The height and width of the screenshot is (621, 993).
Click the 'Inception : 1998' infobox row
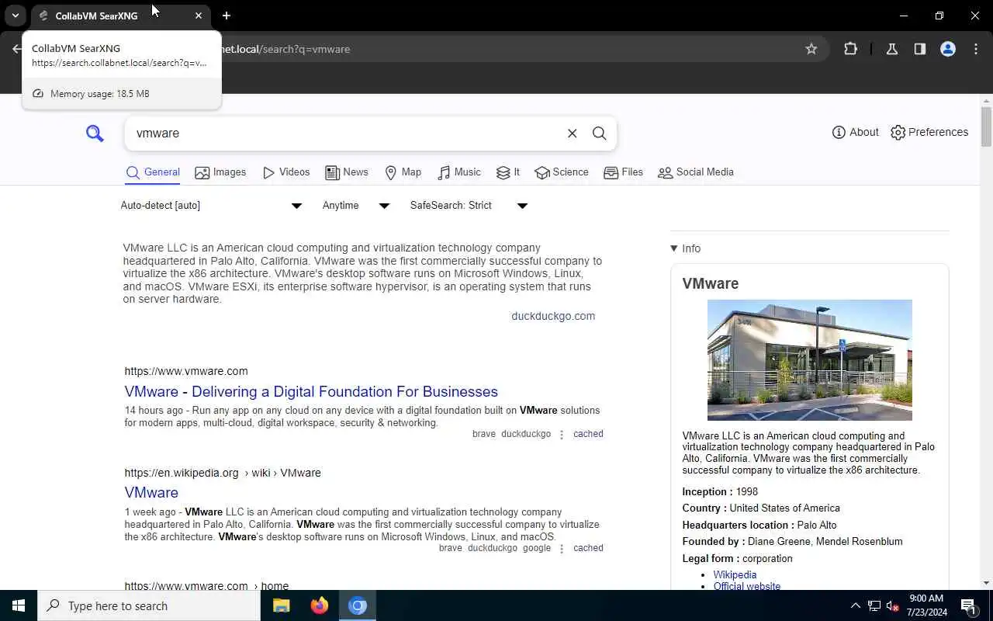[x=720, y=492]
